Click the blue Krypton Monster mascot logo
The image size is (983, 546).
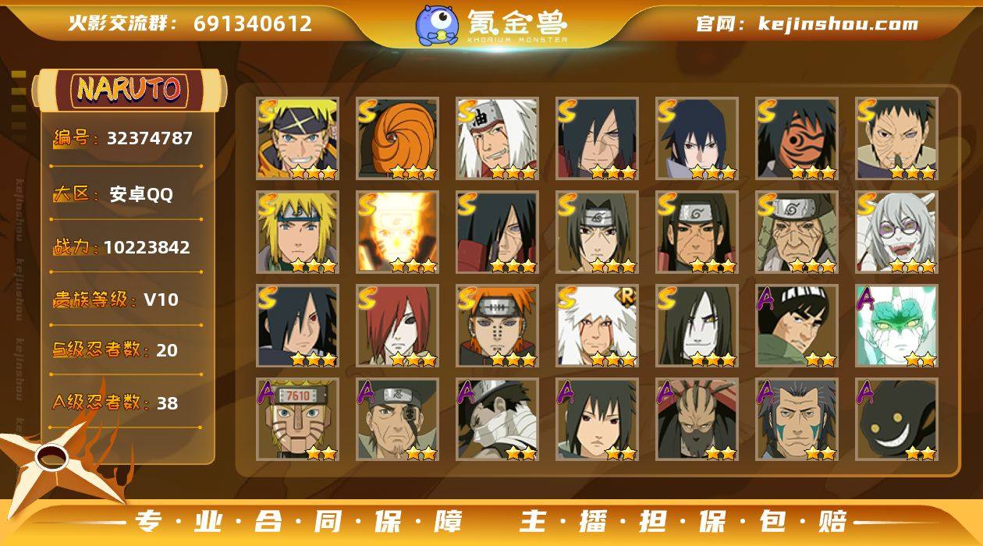[437, 24]
